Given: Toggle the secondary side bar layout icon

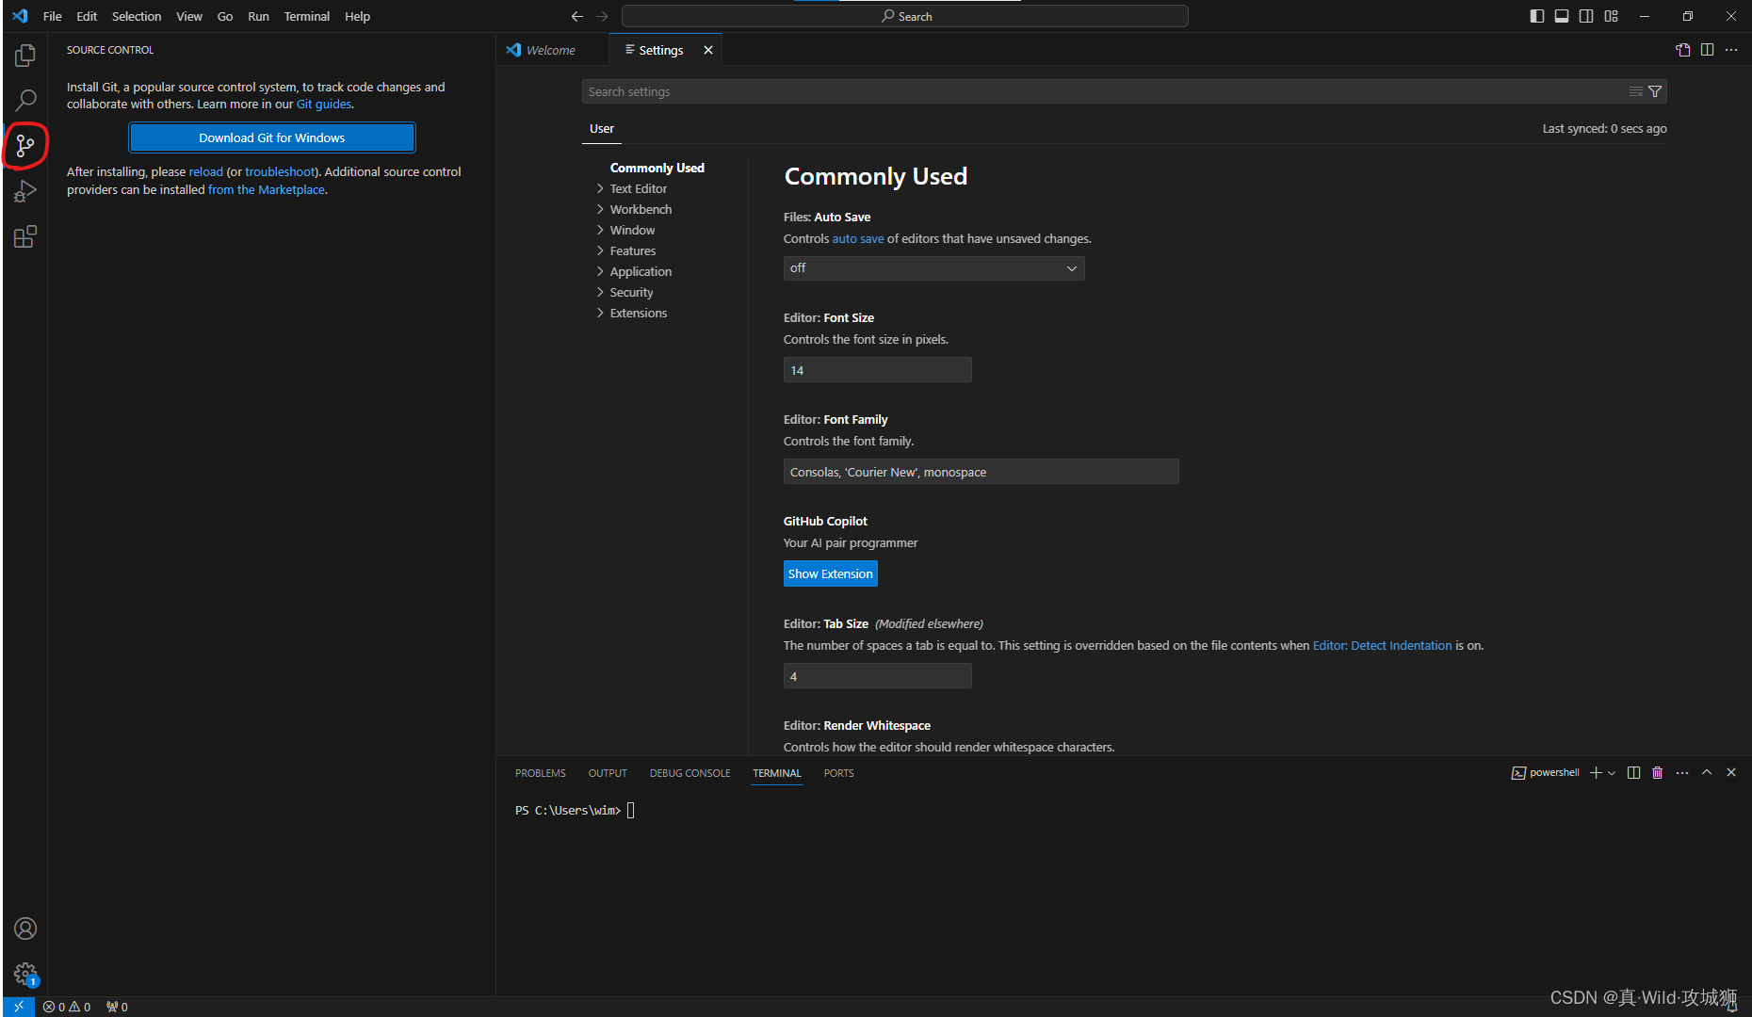Looking at the screenshot, I should pyautogui.click(x=1586, y=16).
